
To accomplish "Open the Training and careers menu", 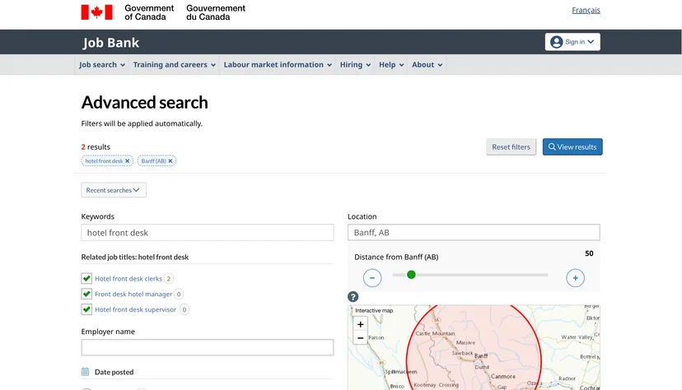I will coord(174,65).
